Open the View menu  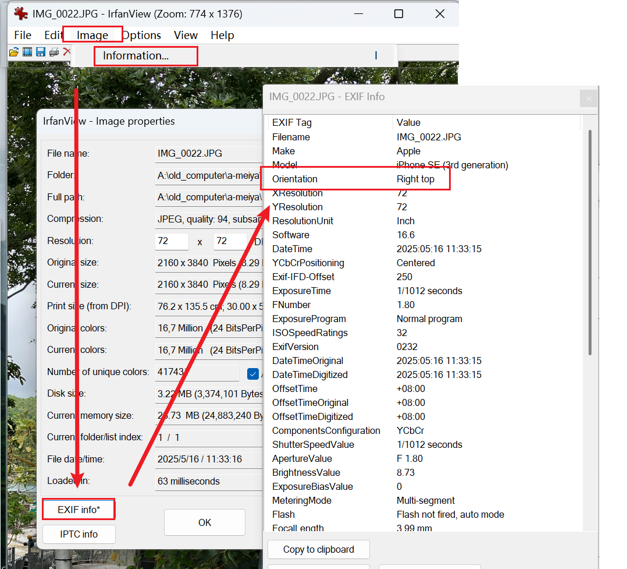pyautogui.click(x=186, y=35)
